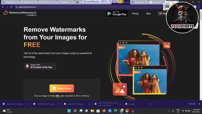Click the ENG IN language indicator
Viewport: 202px width, 114px height.
click(178, 111)
